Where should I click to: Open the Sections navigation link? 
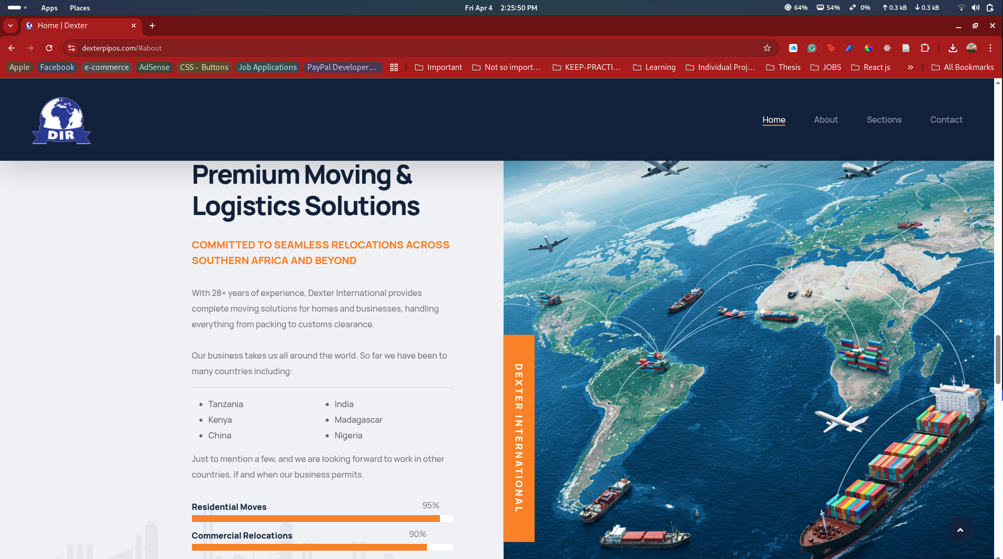point(883,120)
